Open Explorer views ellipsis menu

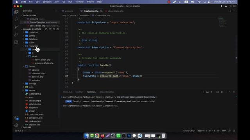coord(56,11)
